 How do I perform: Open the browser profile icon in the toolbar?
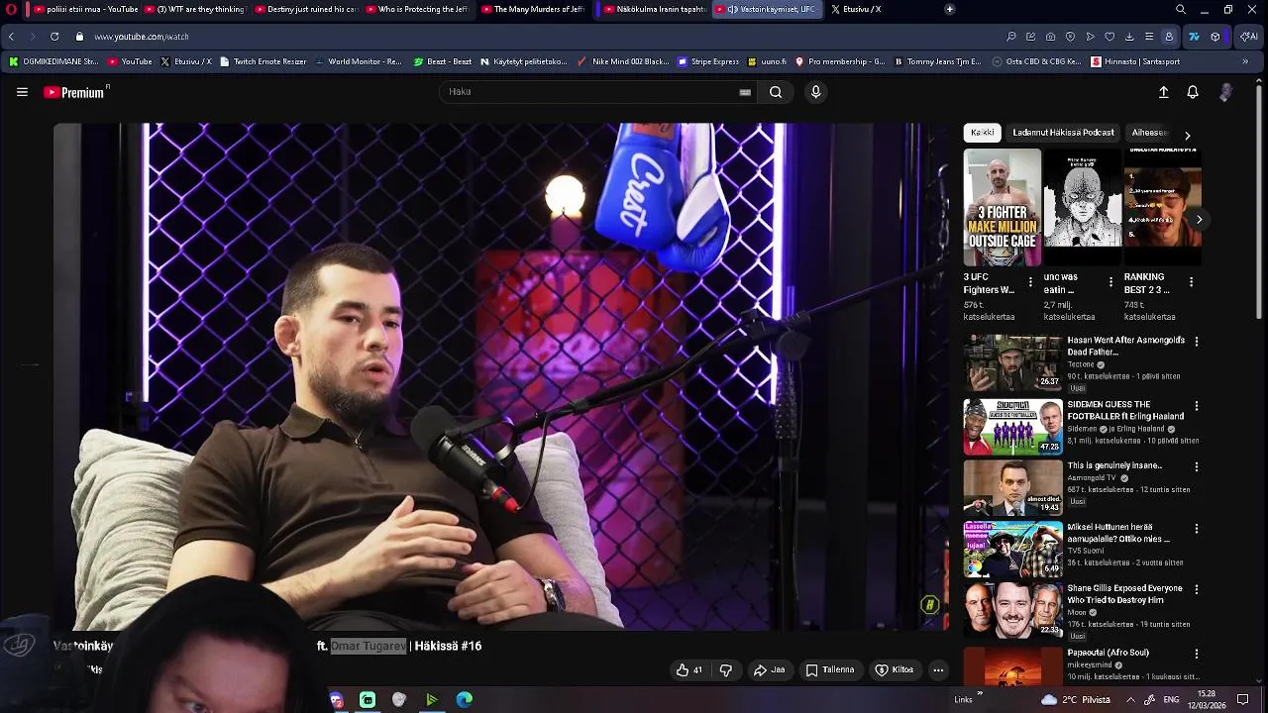click(x=1169, y=37)
